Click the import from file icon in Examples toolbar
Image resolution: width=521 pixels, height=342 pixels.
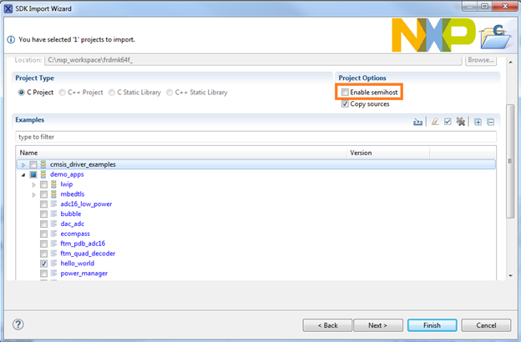(417, 122)
